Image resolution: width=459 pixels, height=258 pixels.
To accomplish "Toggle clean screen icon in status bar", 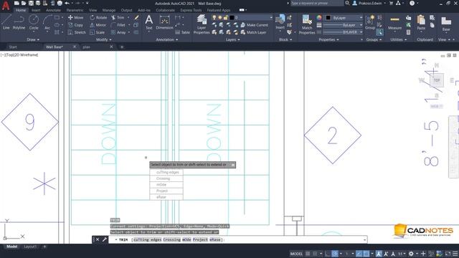I will click(x=448, y=254).
